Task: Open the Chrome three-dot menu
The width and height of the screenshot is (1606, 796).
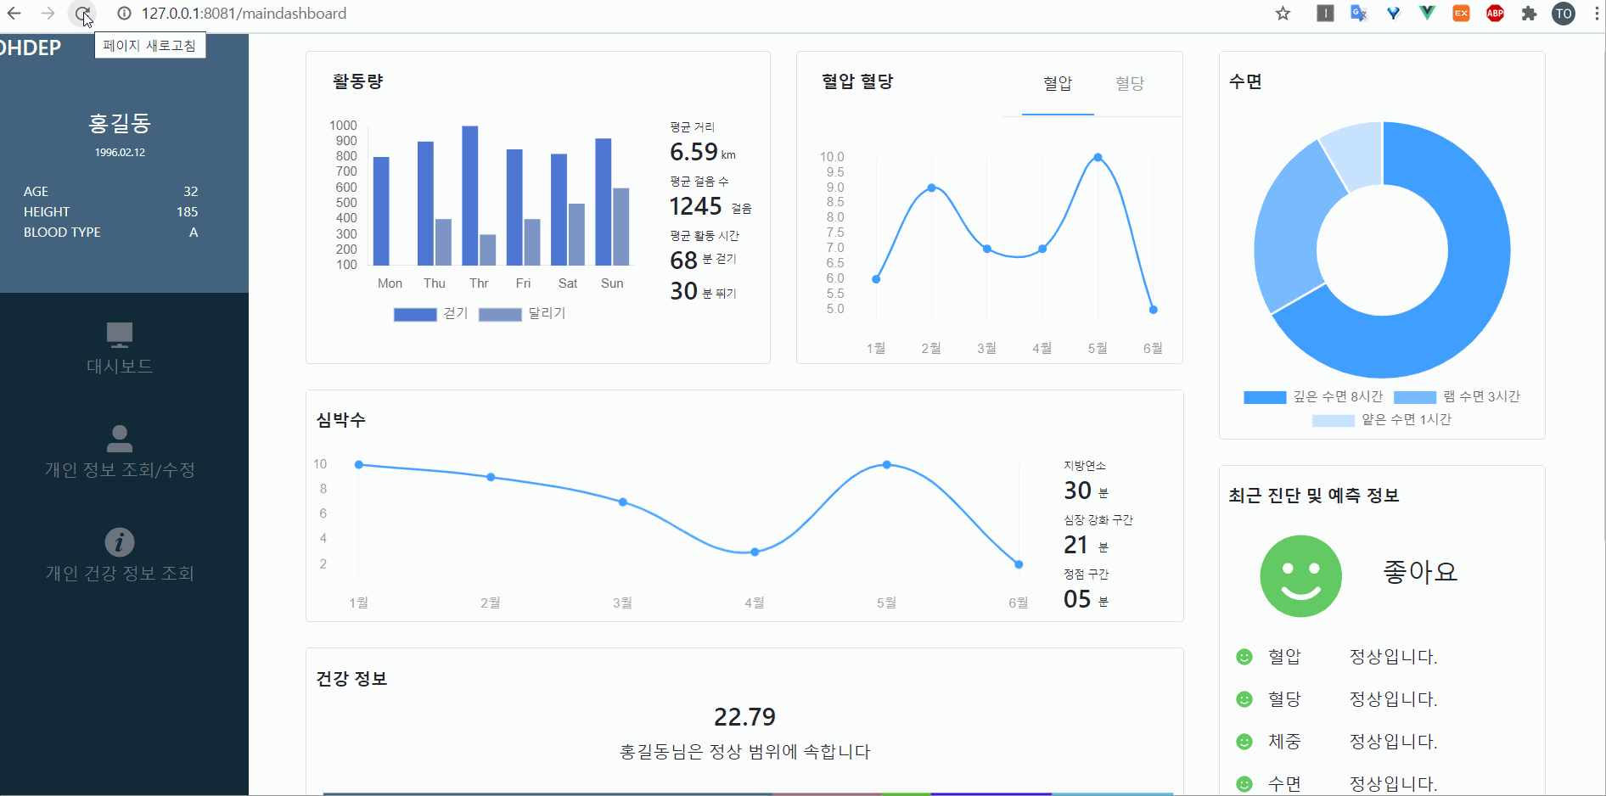Action: 1597,14
